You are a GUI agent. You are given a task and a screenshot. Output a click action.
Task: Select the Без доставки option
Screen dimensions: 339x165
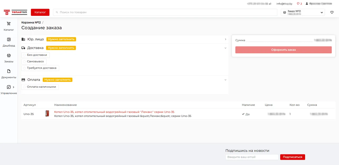[x=25, y=55]
